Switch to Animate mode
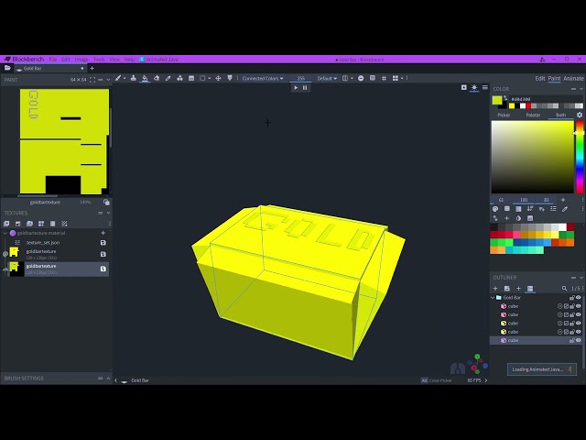This screenshot has height=440, width=586. point(573,78)
